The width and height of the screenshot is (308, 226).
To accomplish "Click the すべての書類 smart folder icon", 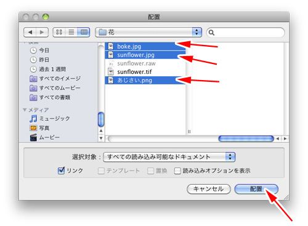I will tap(33, 97).
